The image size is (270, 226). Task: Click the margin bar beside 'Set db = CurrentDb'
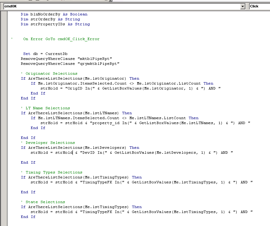coord(4,54)
